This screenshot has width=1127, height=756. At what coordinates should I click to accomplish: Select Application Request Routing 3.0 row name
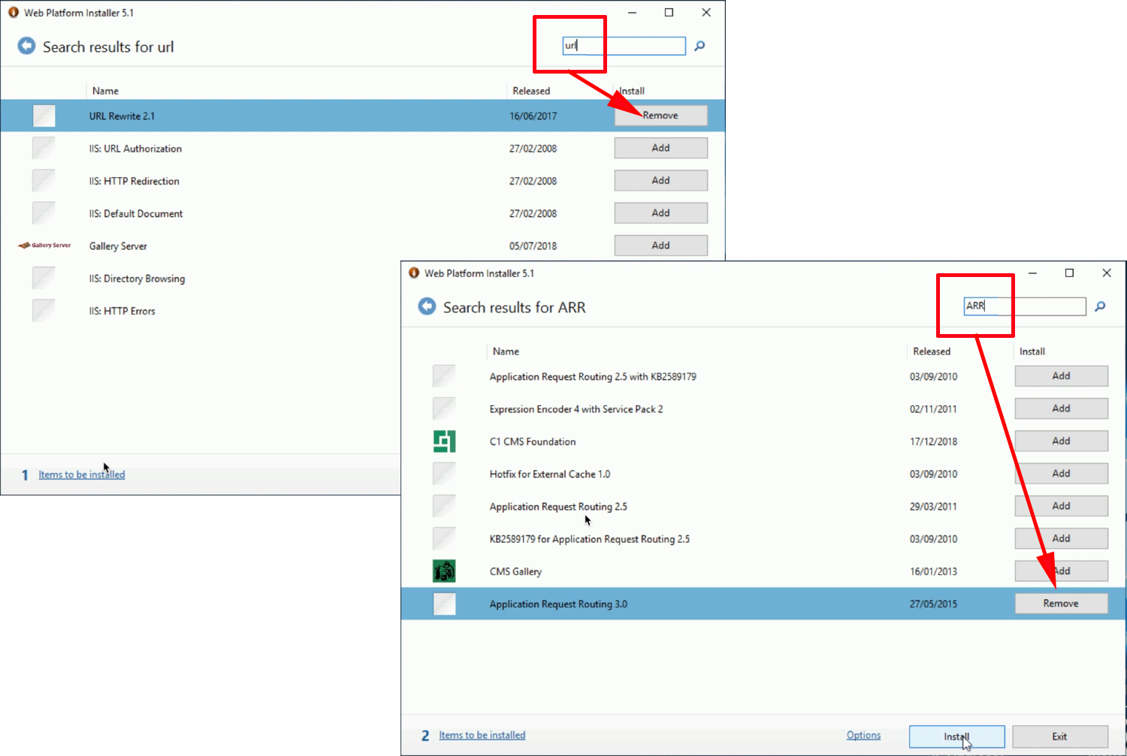point(558,604)
